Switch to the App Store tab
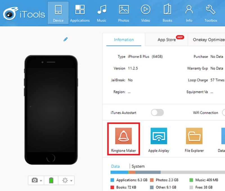 166,40
